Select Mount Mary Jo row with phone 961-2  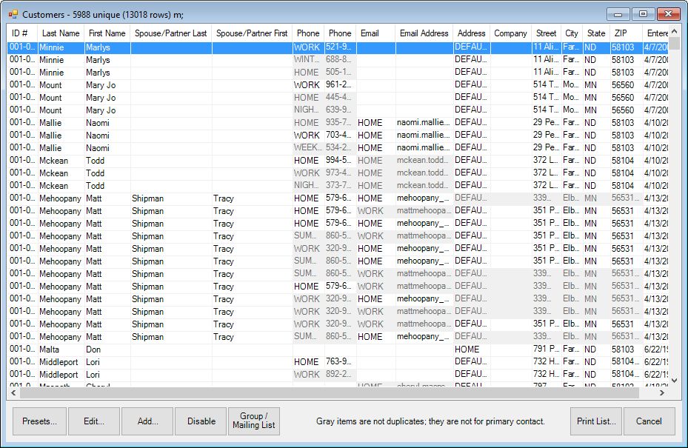click(338, 85)
